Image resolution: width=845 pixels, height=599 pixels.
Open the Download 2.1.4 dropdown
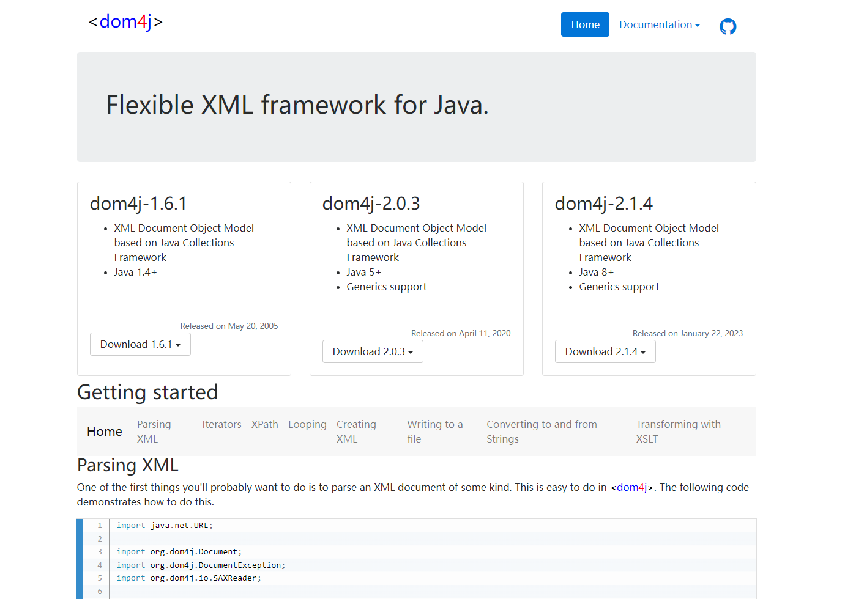(x=605, y=351)
